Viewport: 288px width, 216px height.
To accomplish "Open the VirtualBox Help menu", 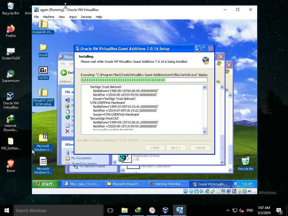I will (x=99, y=17).
